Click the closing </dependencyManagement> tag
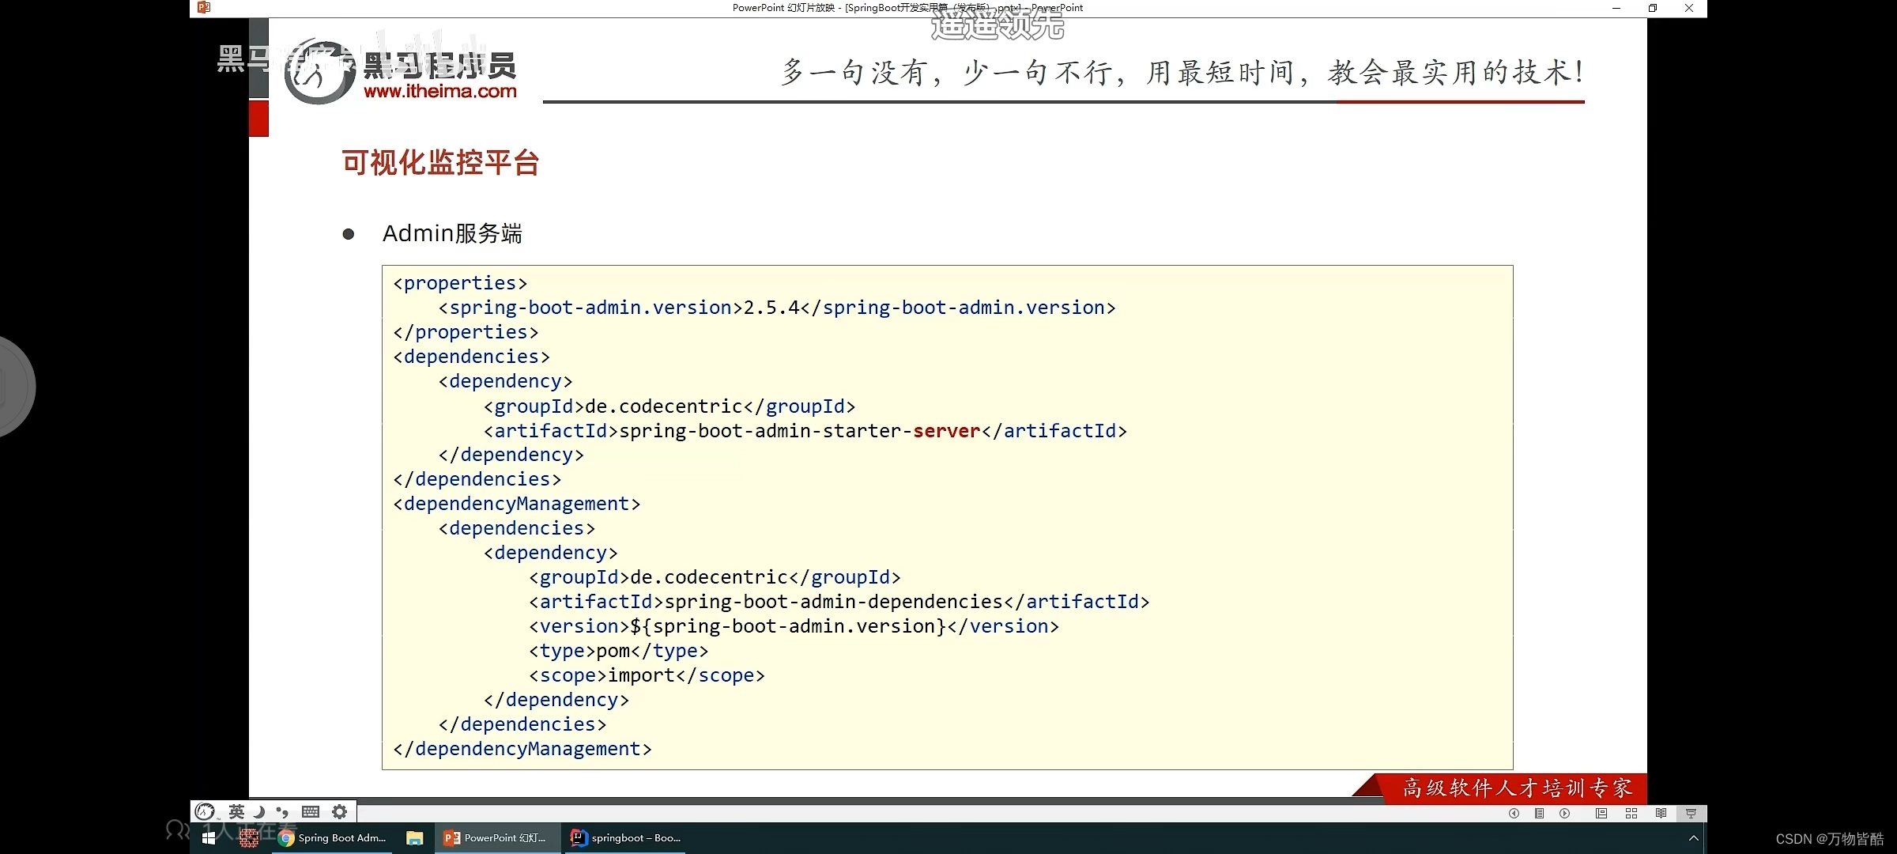The width and height of the screenshot is (1897, 854). [x=522, y=749]
